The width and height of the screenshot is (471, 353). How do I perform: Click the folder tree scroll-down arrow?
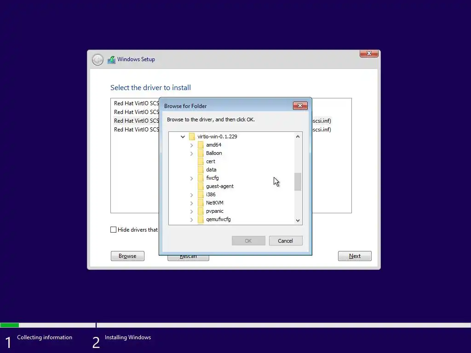[298, 220]
